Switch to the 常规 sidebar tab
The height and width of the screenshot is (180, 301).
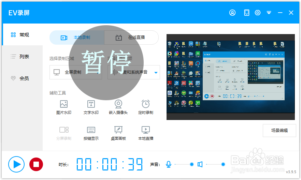coord(22,35)
